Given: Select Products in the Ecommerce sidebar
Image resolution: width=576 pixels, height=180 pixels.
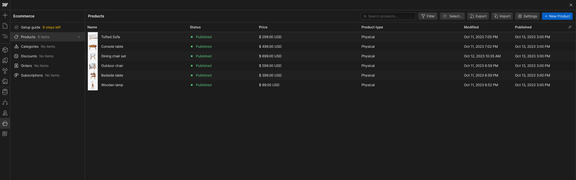Looking at the screenshot, I should point(47,37).
